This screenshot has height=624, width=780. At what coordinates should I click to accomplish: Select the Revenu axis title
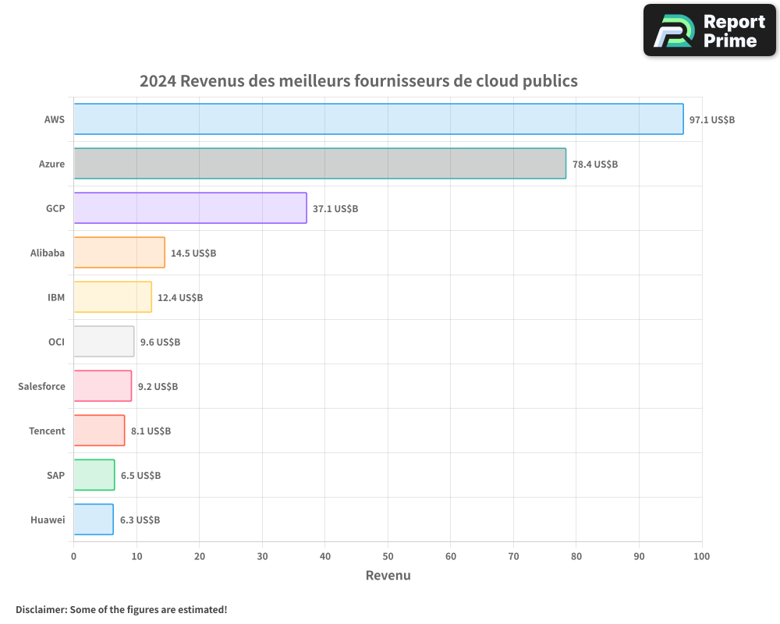point(388,575)
